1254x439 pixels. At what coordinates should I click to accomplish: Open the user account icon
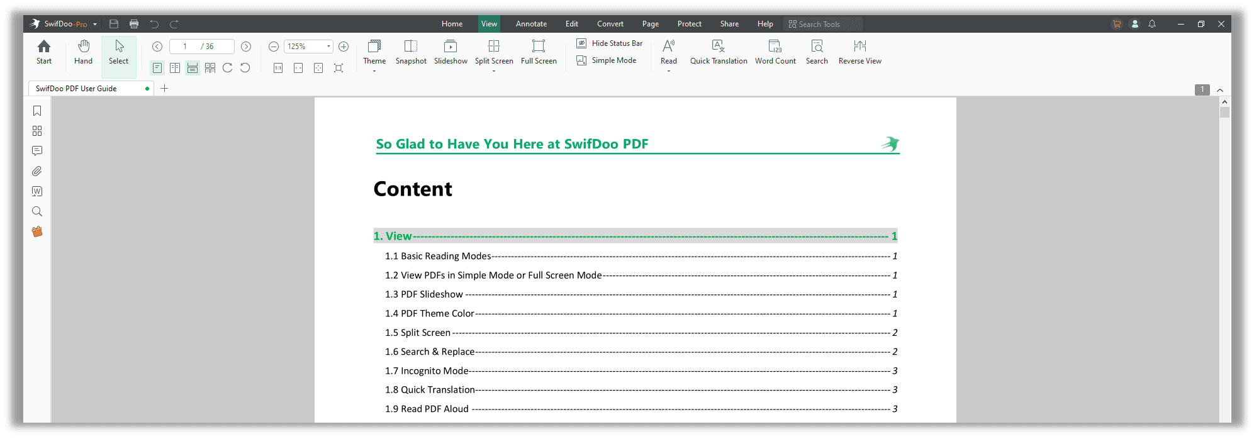[x=1135, y=24]
